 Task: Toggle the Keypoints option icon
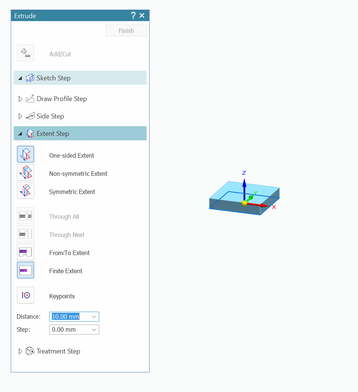26,295
